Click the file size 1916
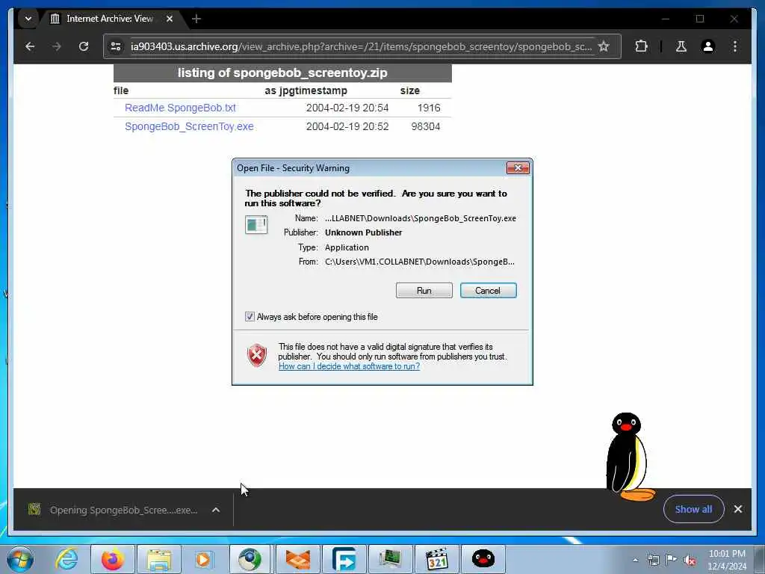The image size is (765, 574). tap(429, 108)
